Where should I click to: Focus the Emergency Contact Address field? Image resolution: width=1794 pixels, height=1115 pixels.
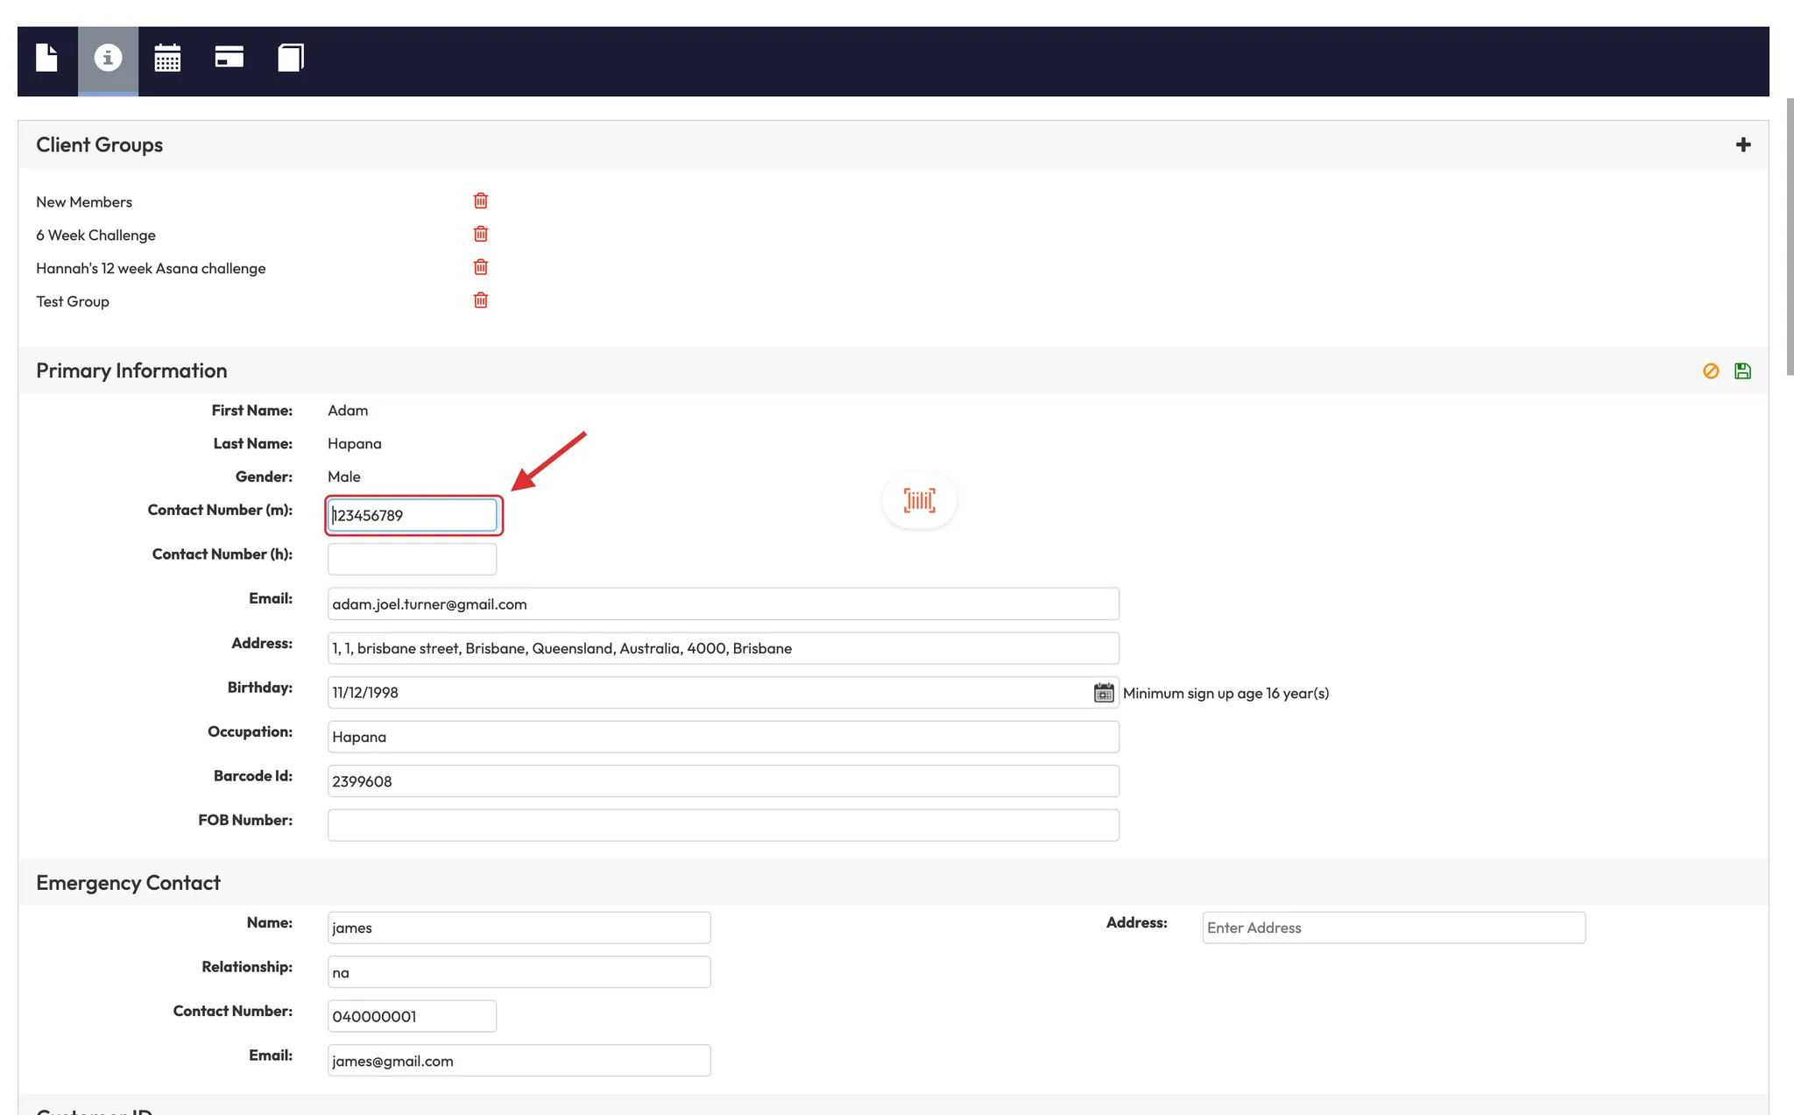tap(1393, 928)
